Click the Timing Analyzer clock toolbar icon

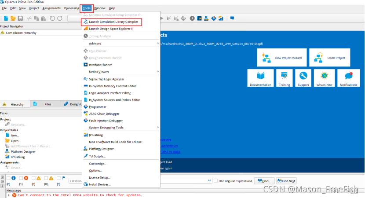tap(192, 18)
